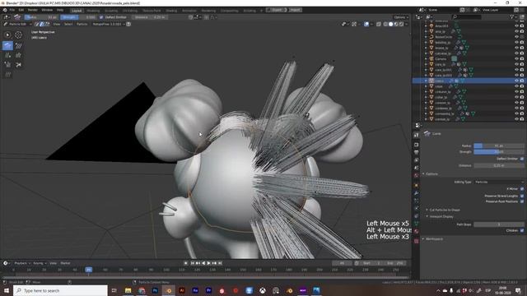Switch to Tip selection mode

pyautogui.click(x=47, y=24)
